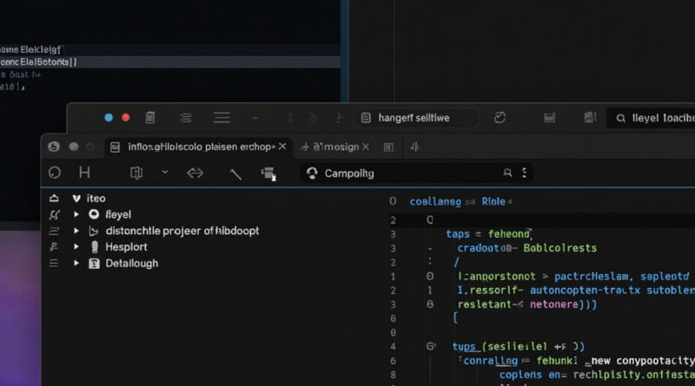Select the inflongtilolscolo plaisen erchop tab
This screenshot has height=386, width=695.
199,147
